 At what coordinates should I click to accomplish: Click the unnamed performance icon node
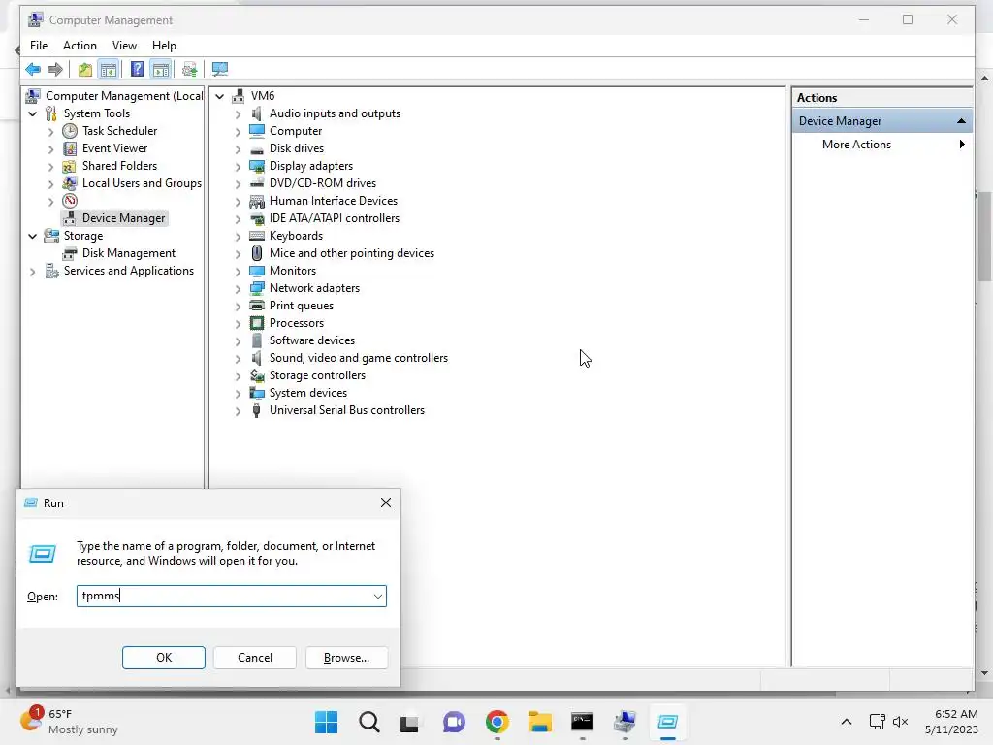(70, 201)
